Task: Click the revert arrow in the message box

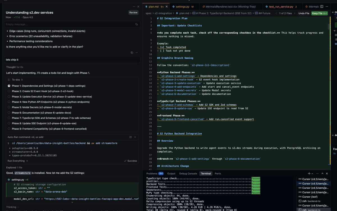Action: coord(136,24)
